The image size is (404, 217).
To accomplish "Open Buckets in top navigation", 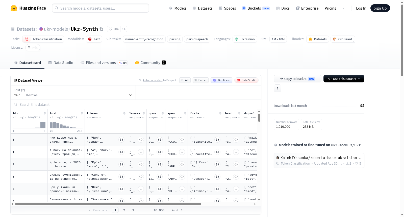I will click(x=256, y=8).
